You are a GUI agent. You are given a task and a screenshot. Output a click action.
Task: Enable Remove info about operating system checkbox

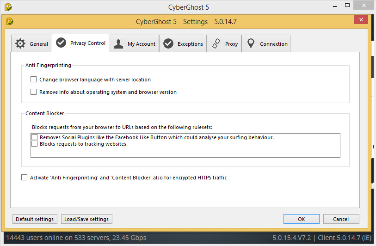(x=33, y=92)
